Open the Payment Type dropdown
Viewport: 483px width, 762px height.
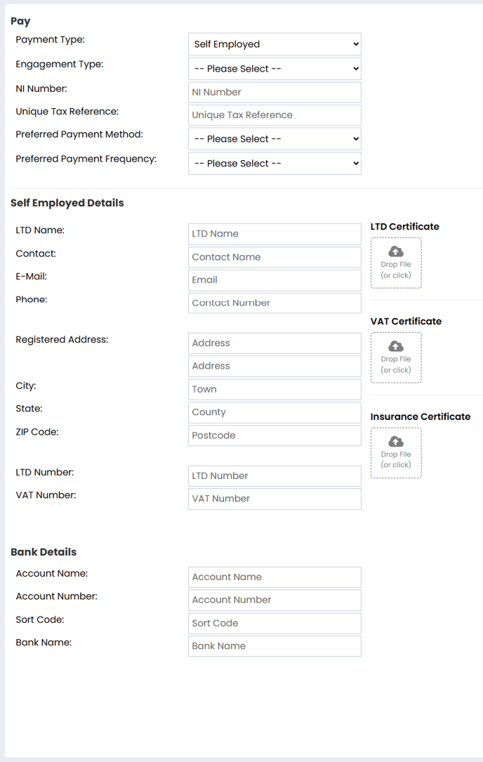[274, 44]
